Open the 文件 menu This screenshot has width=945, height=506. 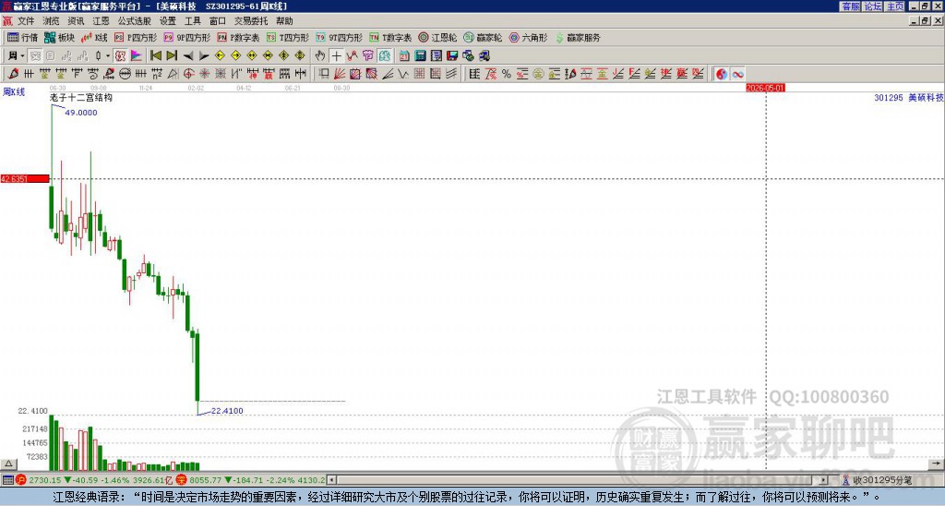[26, 21]
